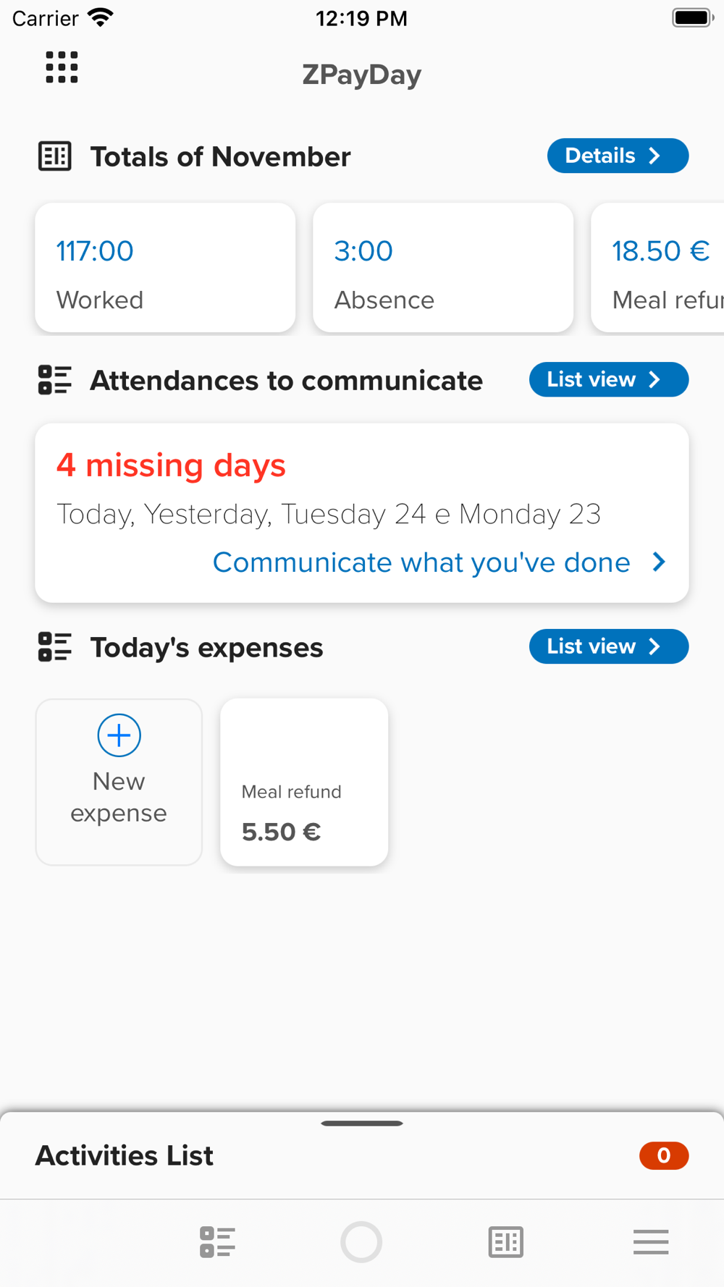This screenshot has width=724, height=1287.
Task: Expand the chevron next to Communicate link
Action: point(659,562)
